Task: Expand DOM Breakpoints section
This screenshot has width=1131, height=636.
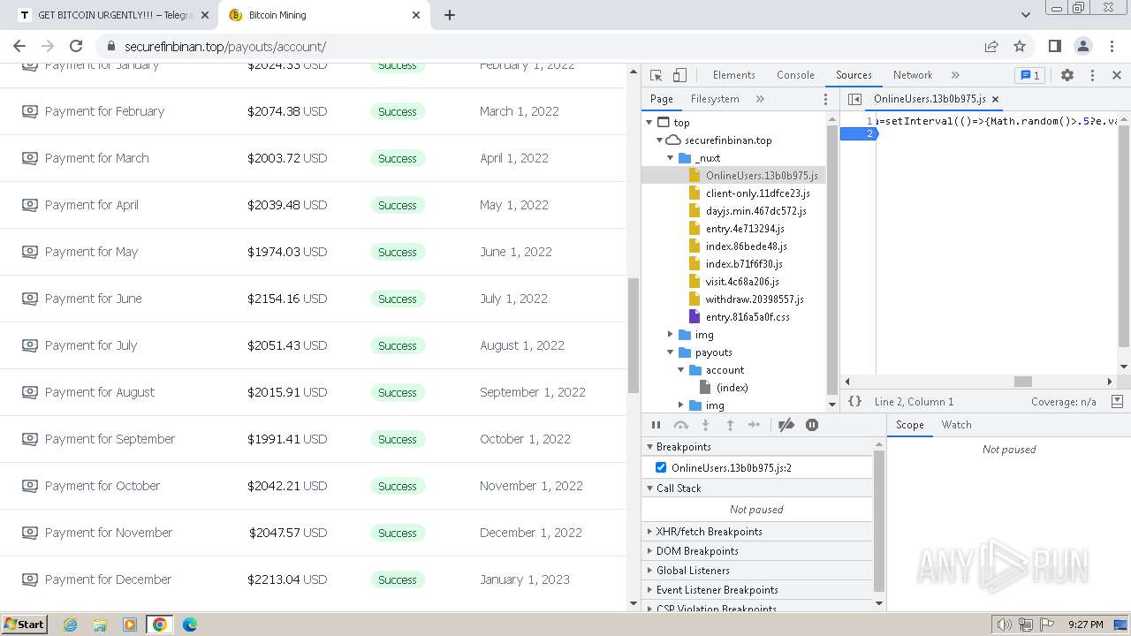Action: [757, 551]
